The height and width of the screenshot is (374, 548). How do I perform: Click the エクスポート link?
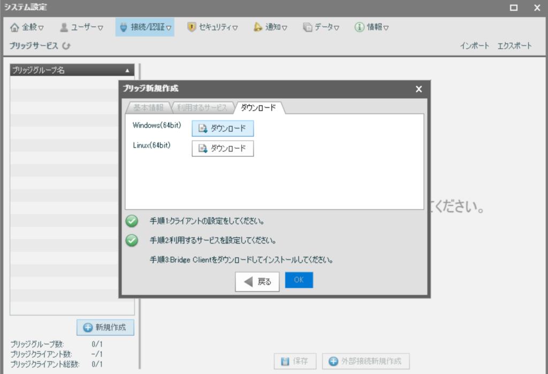pyautogui.click(x=514, y=46)
